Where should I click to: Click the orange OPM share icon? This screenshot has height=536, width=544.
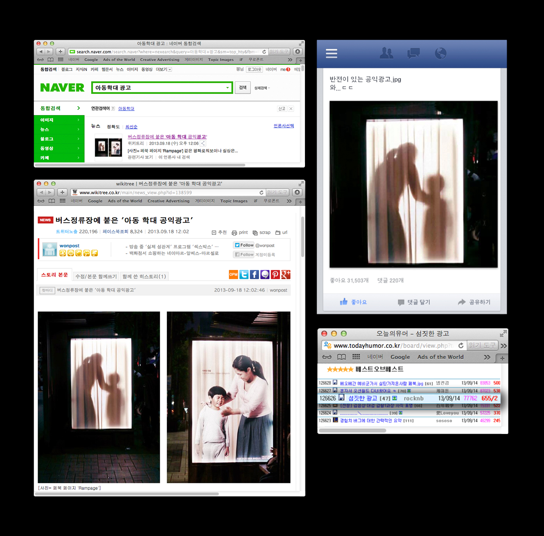(233, 275)
